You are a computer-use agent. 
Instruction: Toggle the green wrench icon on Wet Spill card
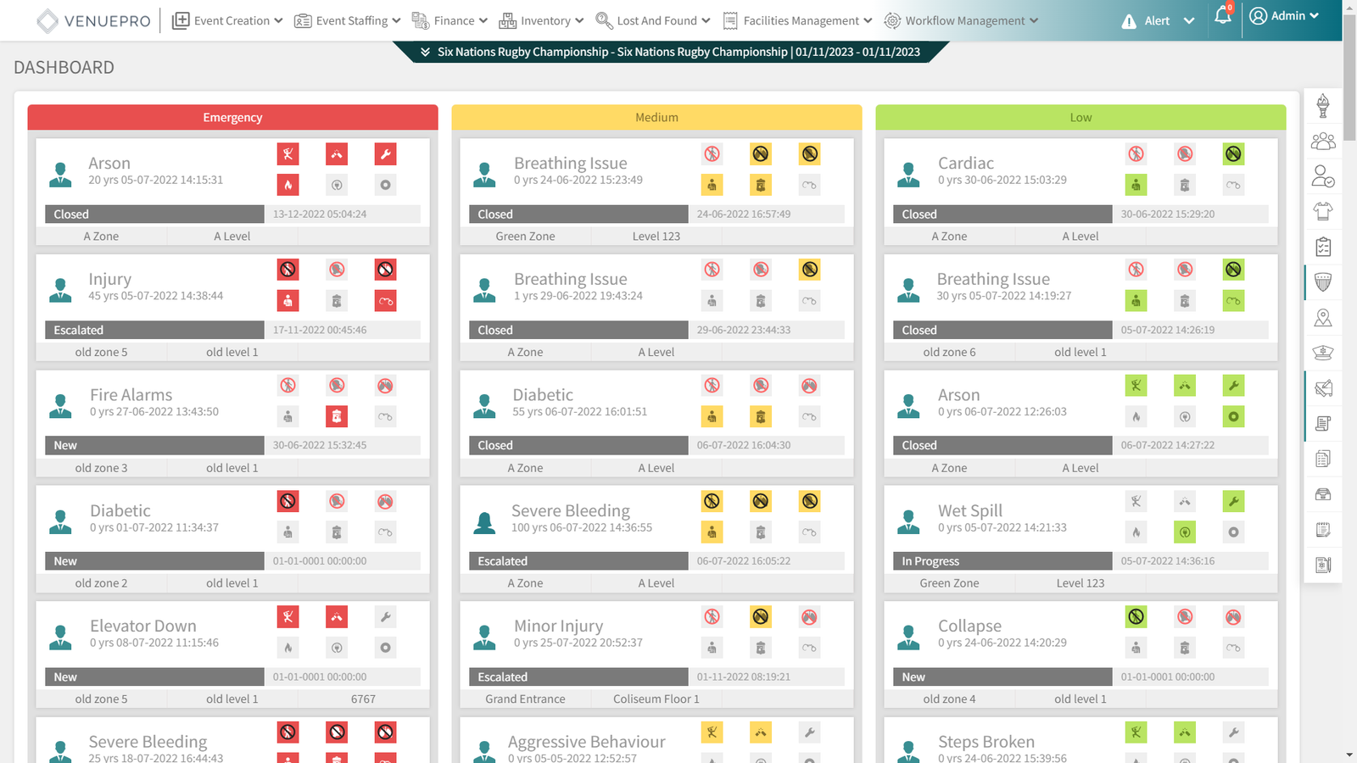pyautogui.click(x=1233, y=502)
